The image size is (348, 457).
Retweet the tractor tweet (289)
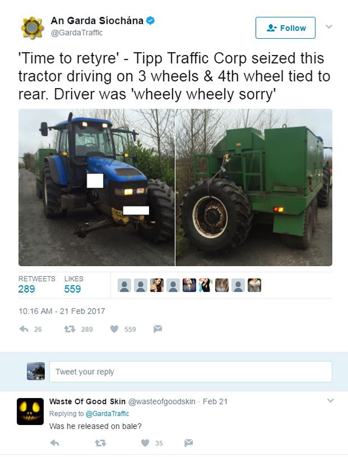coord(70,329)
